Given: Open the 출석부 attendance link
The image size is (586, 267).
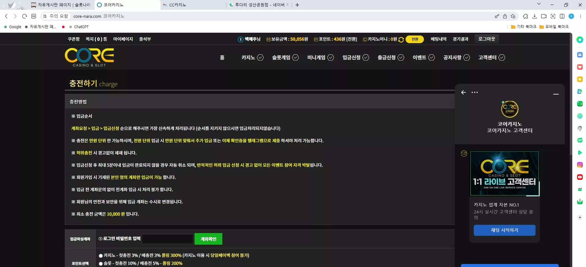Looking at the screenshot, I should [x=145, y=39].
